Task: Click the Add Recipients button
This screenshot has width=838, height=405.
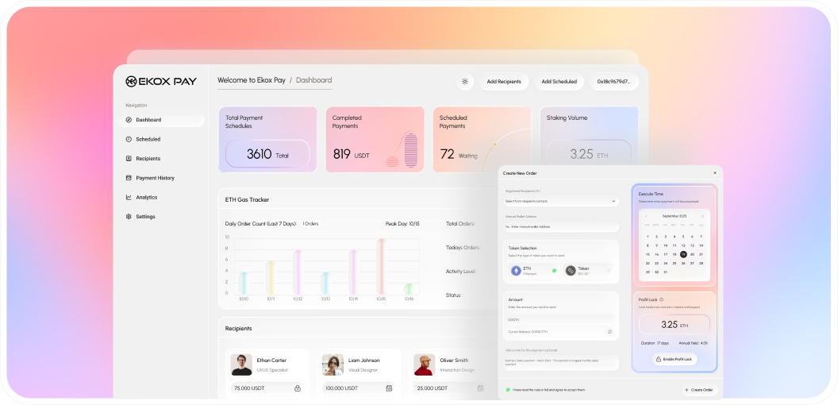Action: 504,81
